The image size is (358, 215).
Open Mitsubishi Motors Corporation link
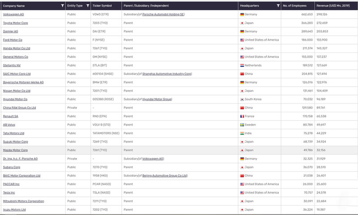click(x=24, y=201)
